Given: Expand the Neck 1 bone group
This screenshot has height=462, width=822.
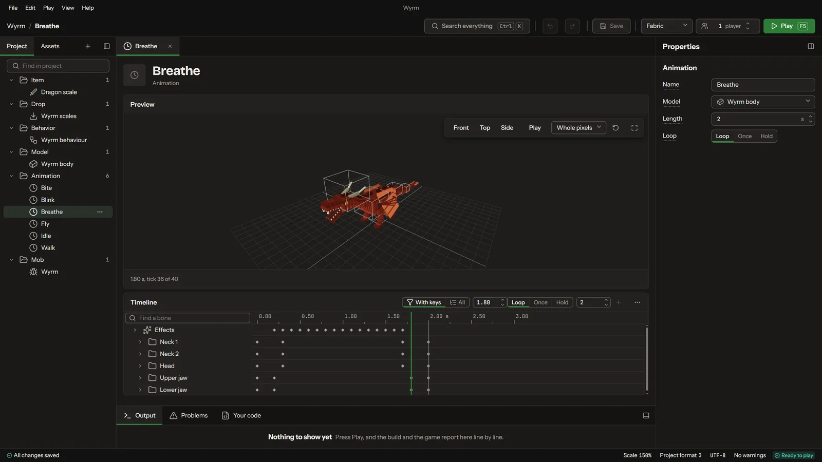Looking at the screenshot, I should (x=140, y=342).
